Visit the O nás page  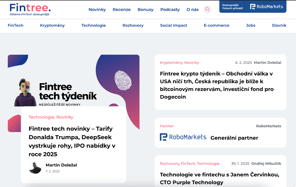coord(193,10)
